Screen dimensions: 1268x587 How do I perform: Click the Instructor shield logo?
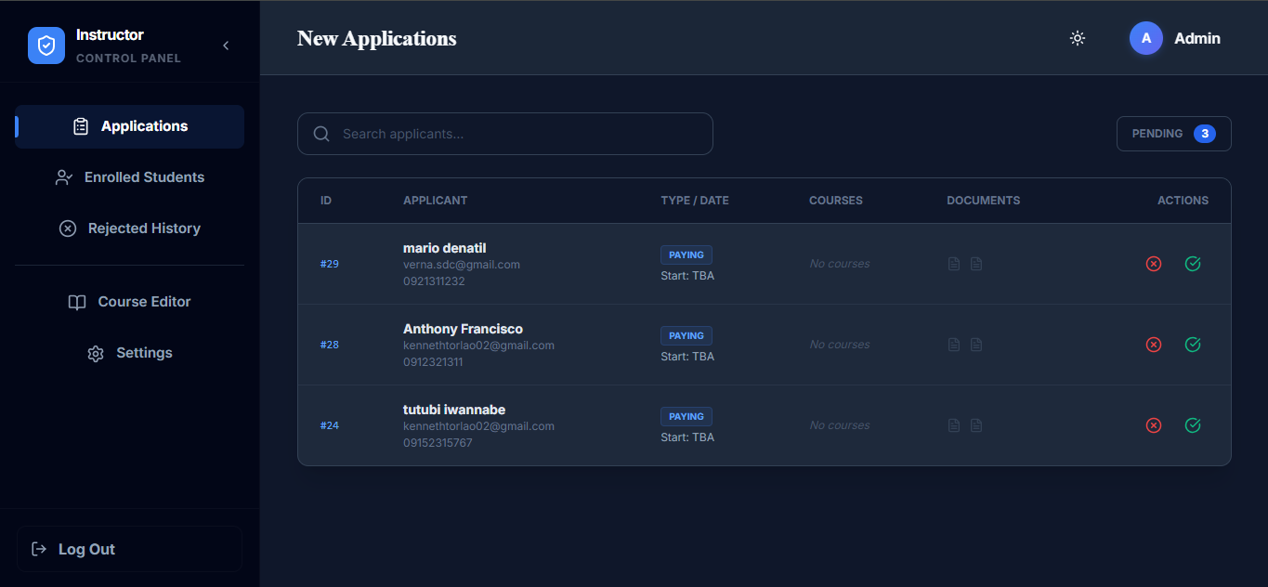[x=46, y=46]
